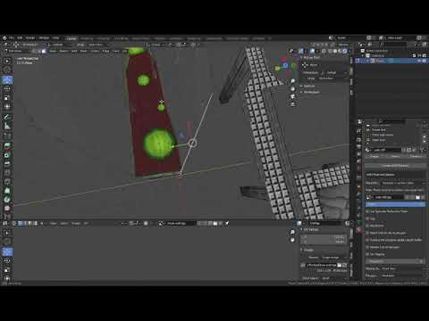Click the UV editor zoom magnifier icon
The image size is (429, 321).
click(x=292, y=232)
